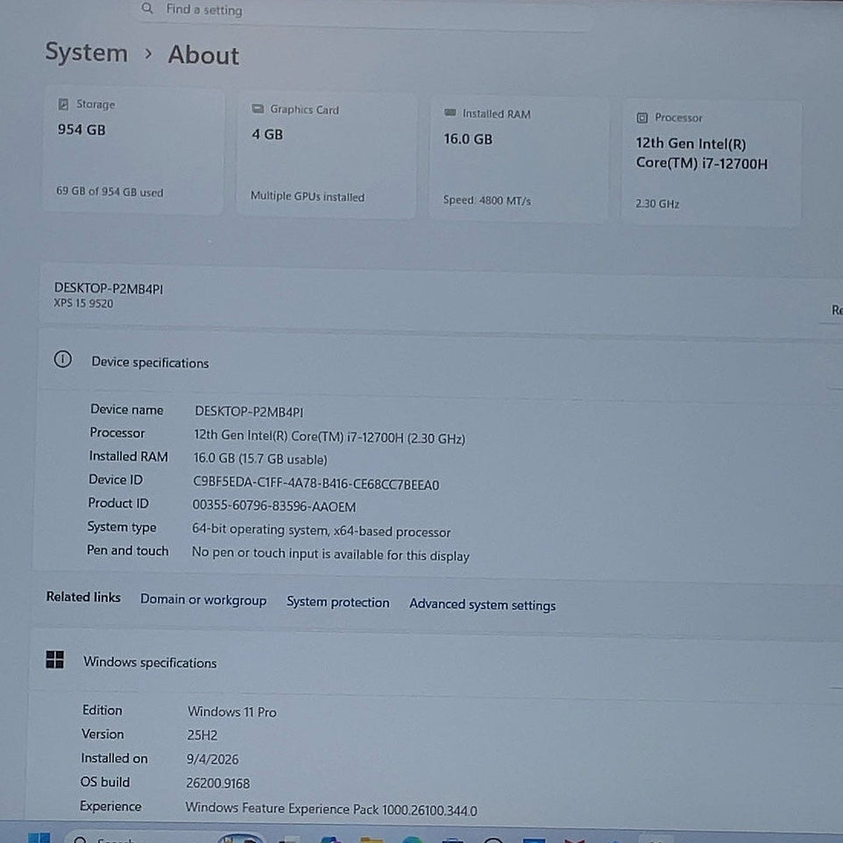The width and height of the screenshot is (843, 843).
Task: Click the DESKTOP-P2MB4PI header name
Action: pyautogui.click(x=109, y=288)
